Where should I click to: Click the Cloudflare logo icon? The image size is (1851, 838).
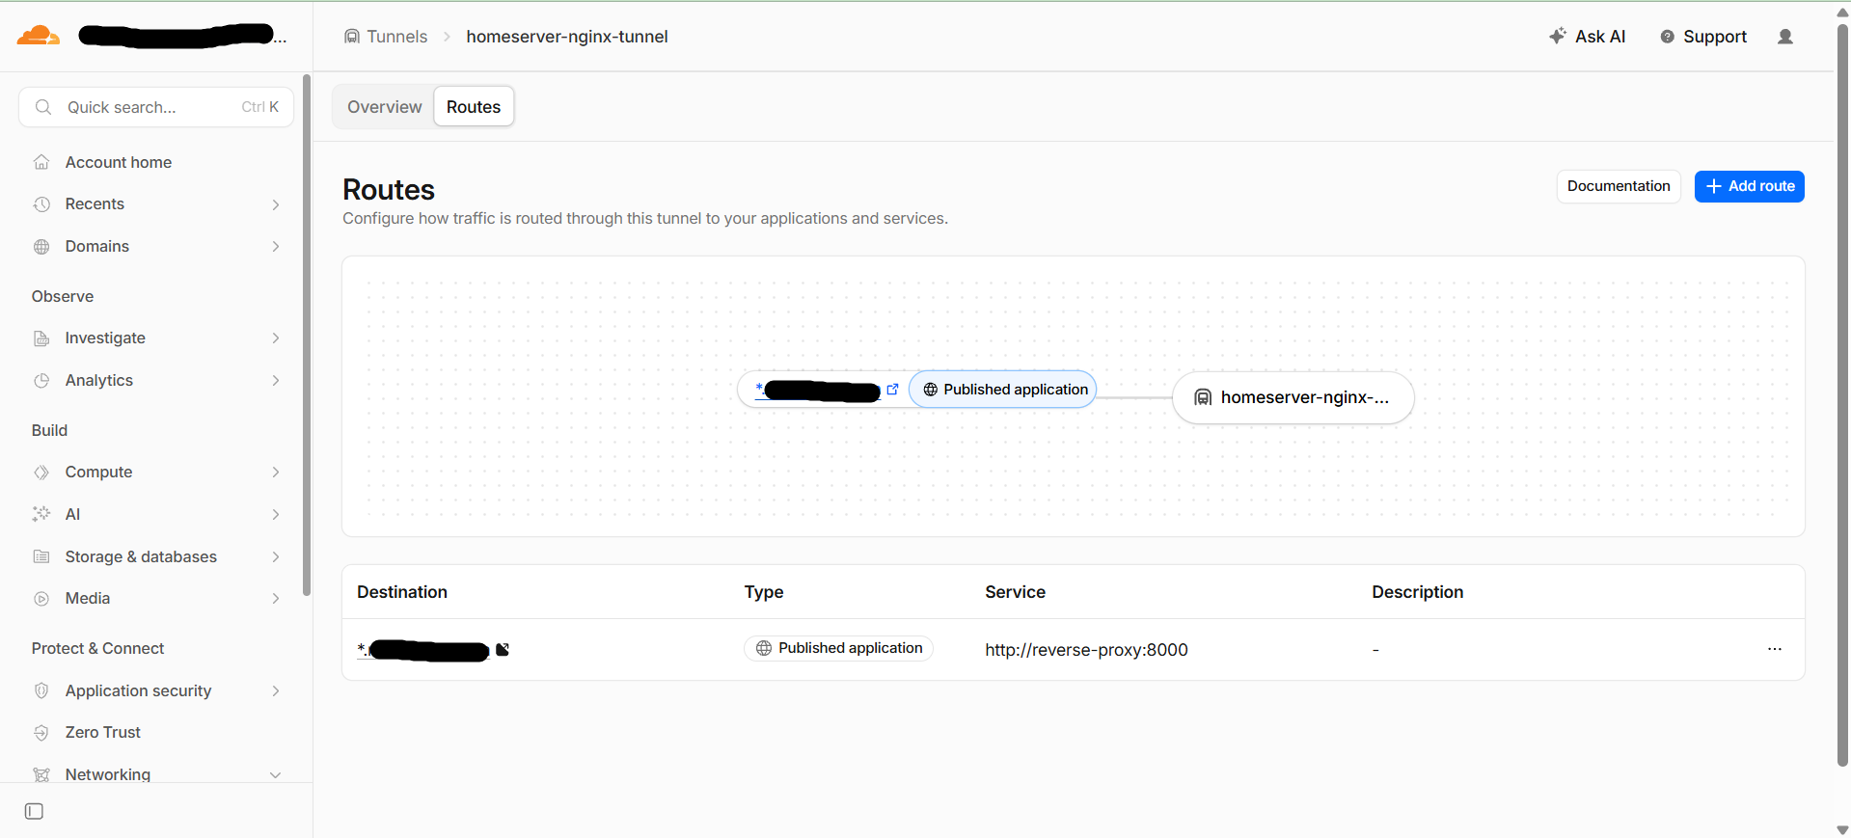click(39, 36)
